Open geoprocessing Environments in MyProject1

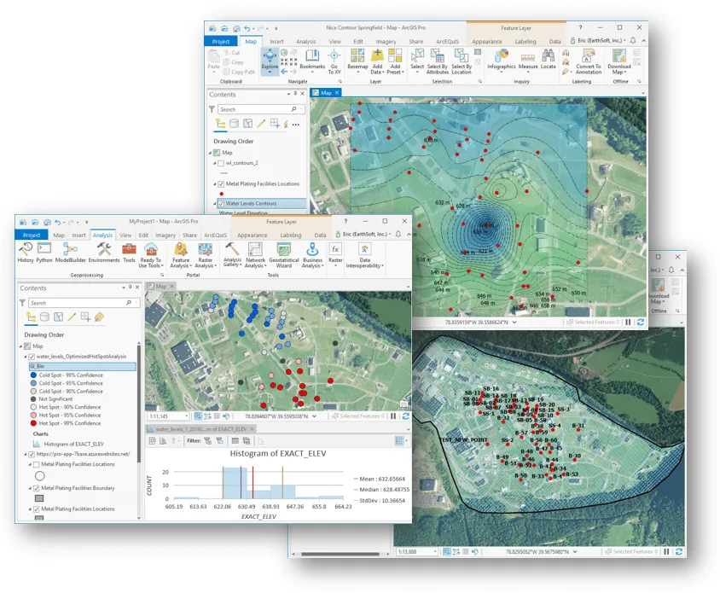[104, 253]
